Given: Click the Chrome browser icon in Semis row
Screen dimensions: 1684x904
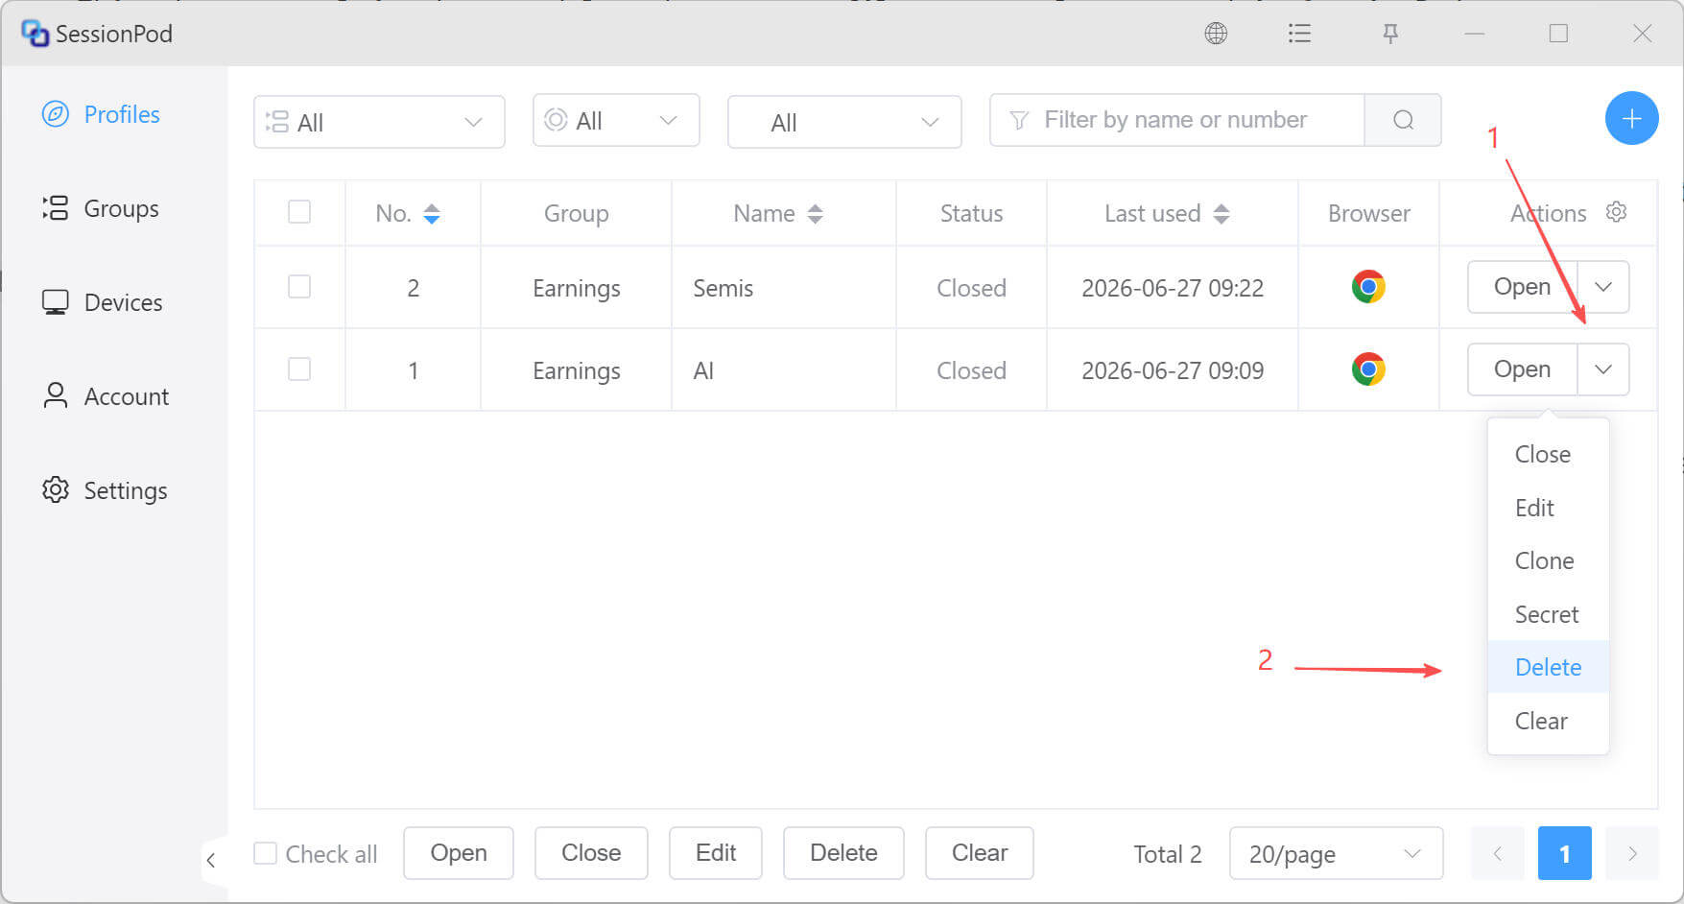Looking at the screenshot, I should (x=1368, y=287).
